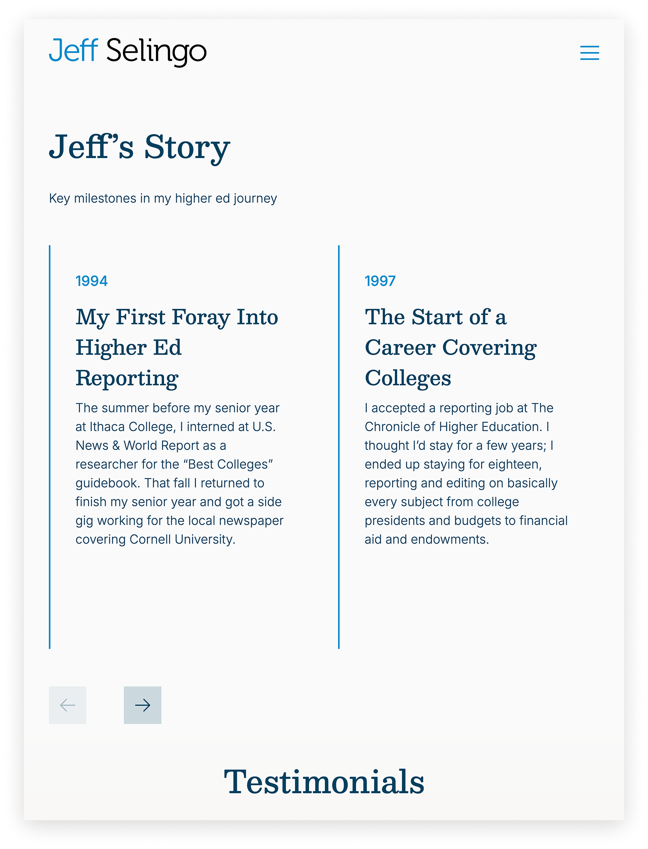The height and width of the screenshot is (849, 648).
Task: Click the Jeff Selingo logo
Action: [x=128, y=51]
